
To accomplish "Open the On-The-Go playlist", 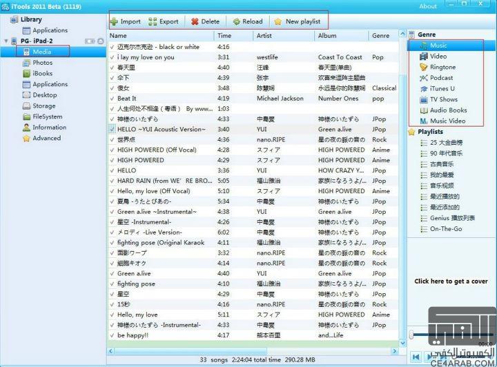I will [441, 229].
